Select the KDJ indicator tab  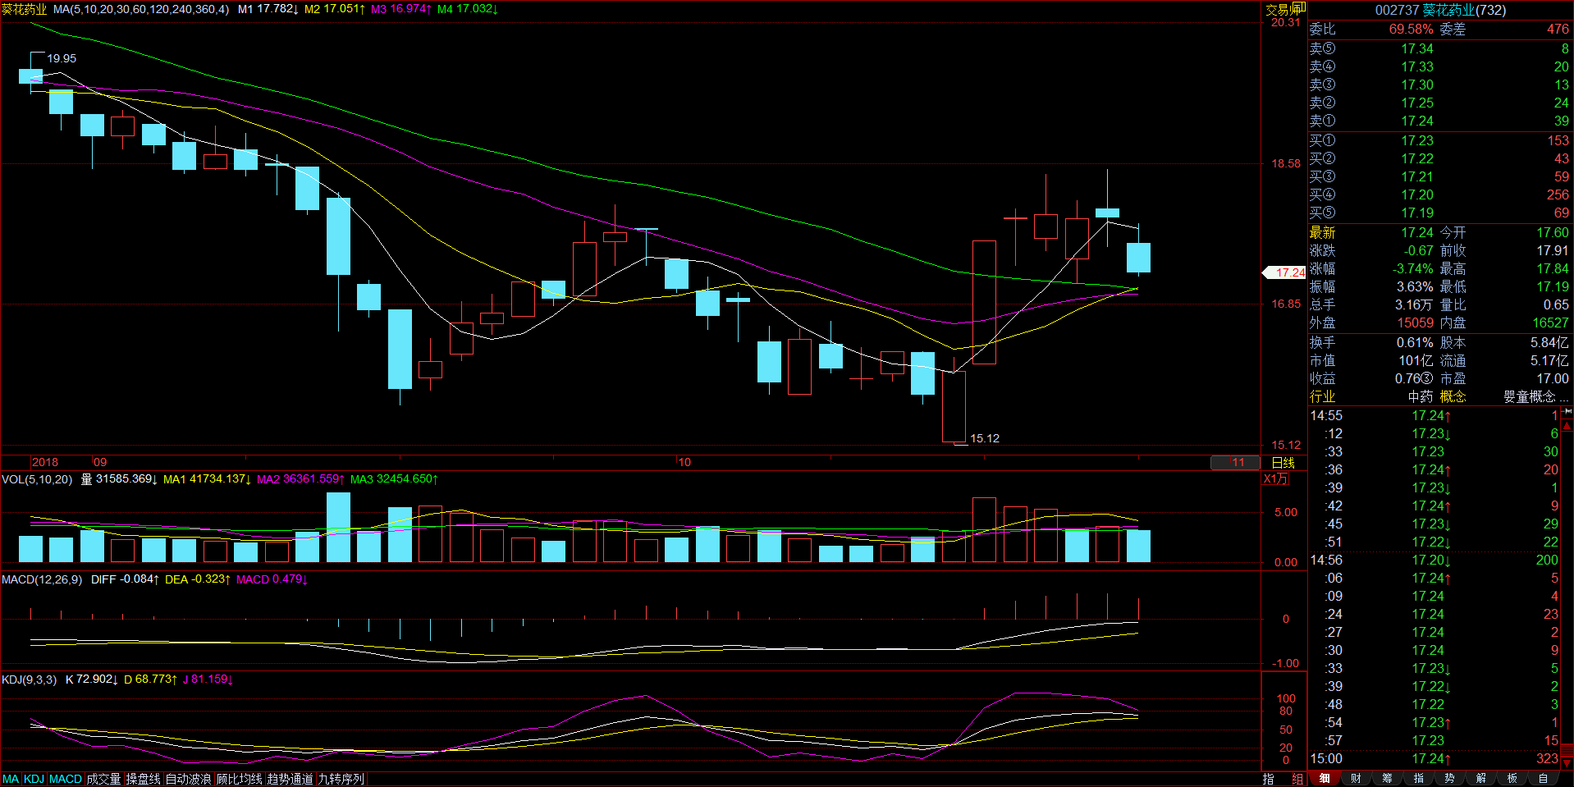click(x=34, y=779)
